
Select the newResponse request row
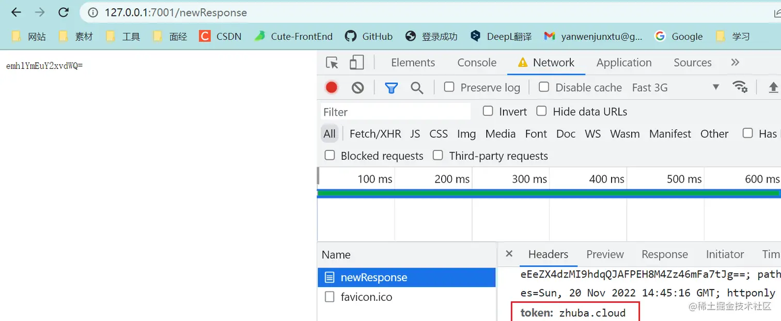407,278
